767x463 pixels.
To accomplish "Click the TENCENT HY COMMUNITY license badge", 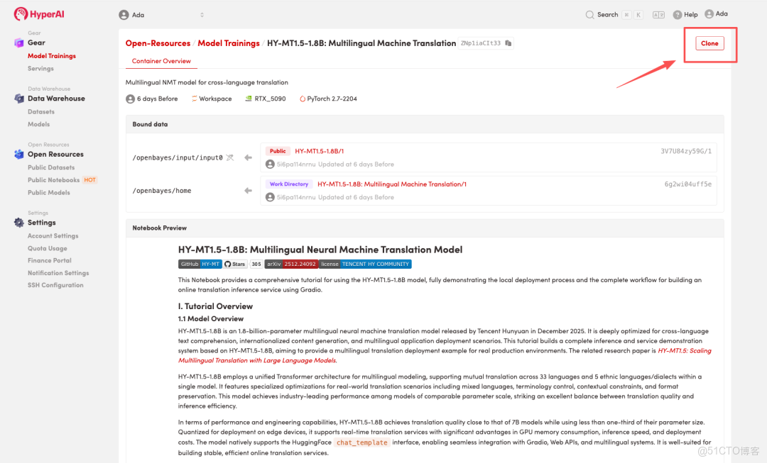I will click(366, 264).
